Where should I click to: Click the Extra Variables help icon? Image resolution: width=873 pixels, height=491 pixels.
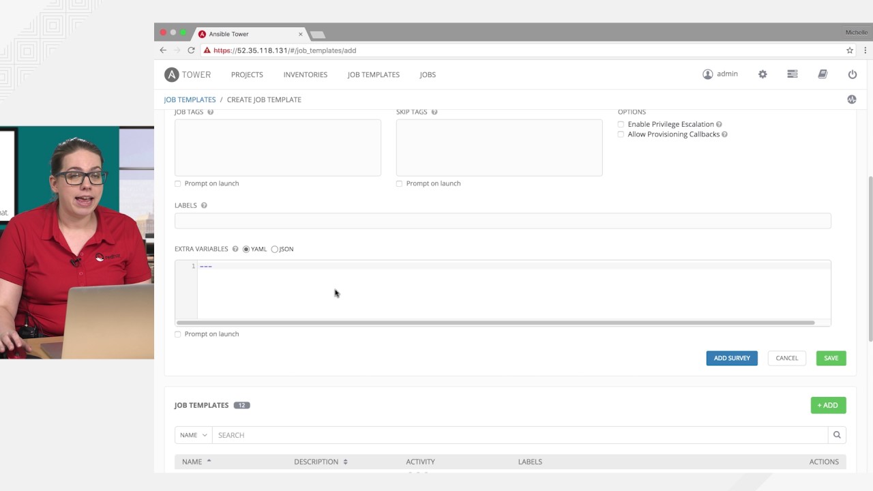(x=235, y=249)
